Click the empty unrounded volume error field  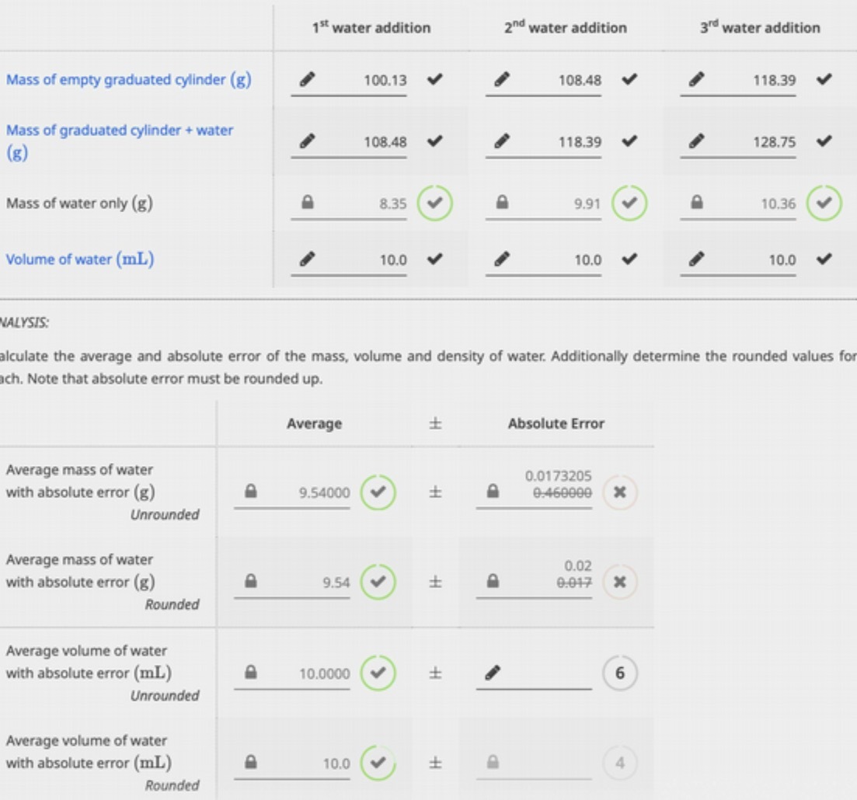click(x=534, y=673)
